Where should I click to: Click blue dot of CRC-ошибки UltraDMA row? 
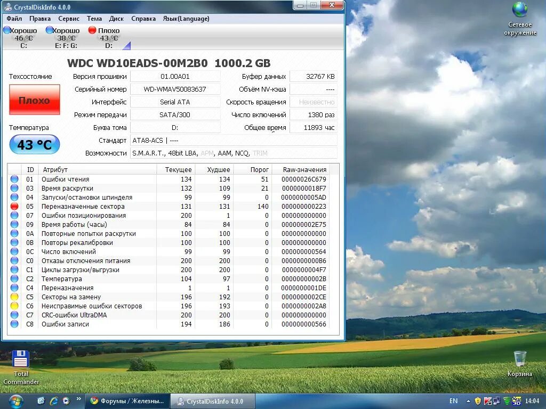point(14,315)
